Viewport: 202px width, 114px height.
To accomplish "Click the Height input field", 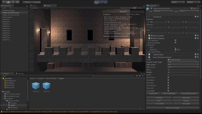I will click(x=183, y=72).
